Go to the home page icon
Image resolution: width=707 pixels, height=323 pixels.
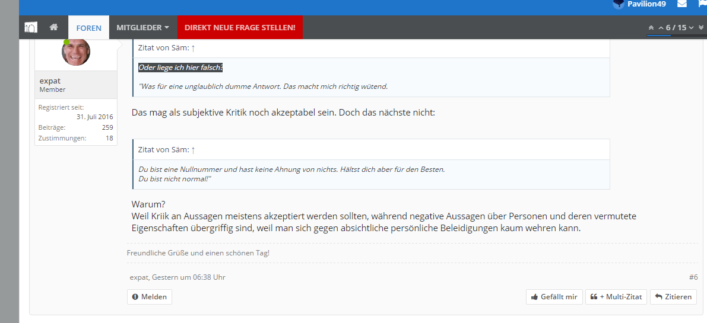tap(53, 27)
